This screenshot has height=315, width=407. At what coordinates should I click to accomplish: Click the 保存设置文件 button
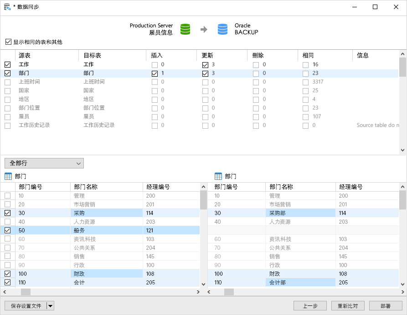pos(25,306)
